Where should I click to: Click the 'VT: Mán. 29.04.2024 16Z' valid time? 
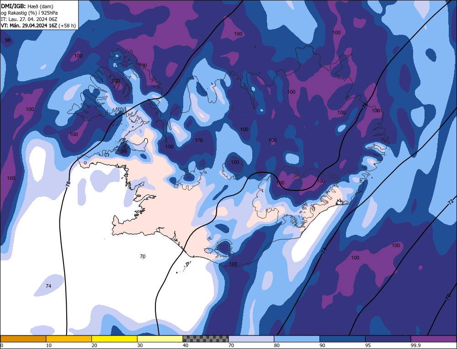point(29,26)
